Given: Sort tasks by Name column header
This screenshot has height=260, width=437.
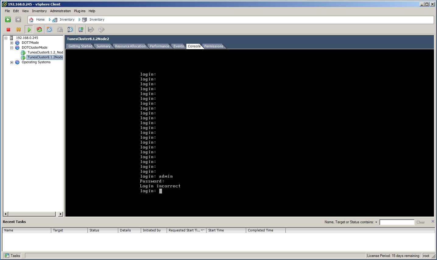Looking at the screenshot, I should tap(27, 231).
